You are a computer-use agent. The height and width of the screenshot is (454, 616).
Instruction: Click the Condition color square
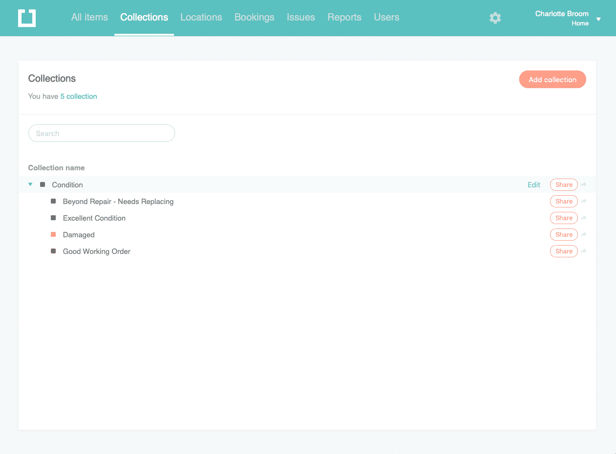[x=43, y=184]
